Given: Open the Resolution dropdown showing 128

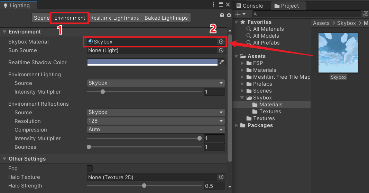Looking at the screenshot, I should click(x=156, y=121).
